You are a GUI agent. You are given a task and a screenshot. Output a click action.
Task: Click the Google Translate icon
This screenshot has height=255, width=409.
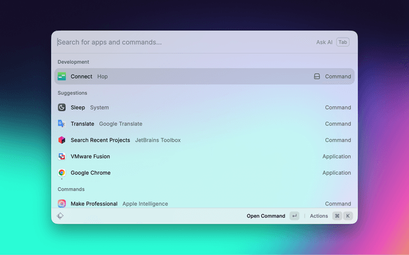pyautogui.click(x=62, y=124)
